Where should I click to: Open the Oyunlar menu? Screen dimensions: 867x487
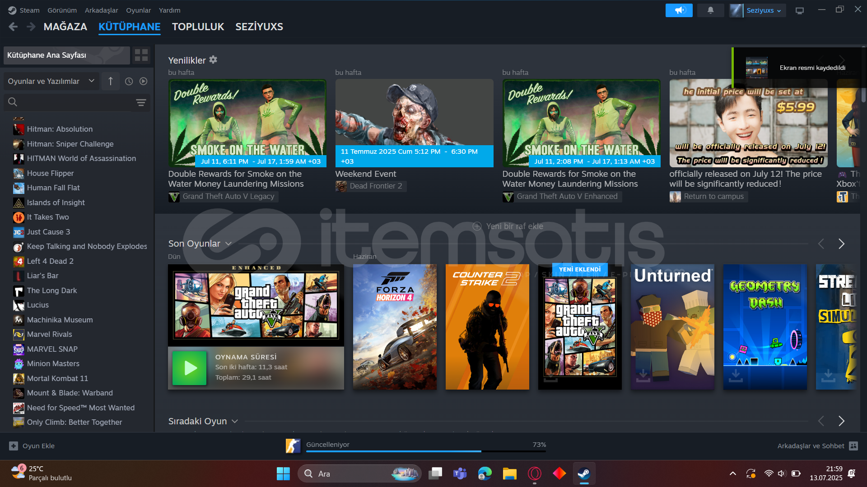coord(138,10)
